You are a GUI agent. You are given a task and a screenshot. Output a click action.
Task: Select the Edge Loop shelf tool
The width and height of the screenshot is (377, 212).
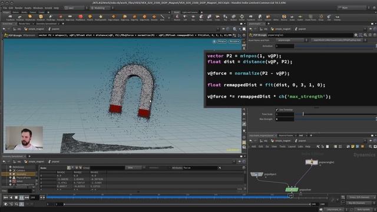(70, 17)
